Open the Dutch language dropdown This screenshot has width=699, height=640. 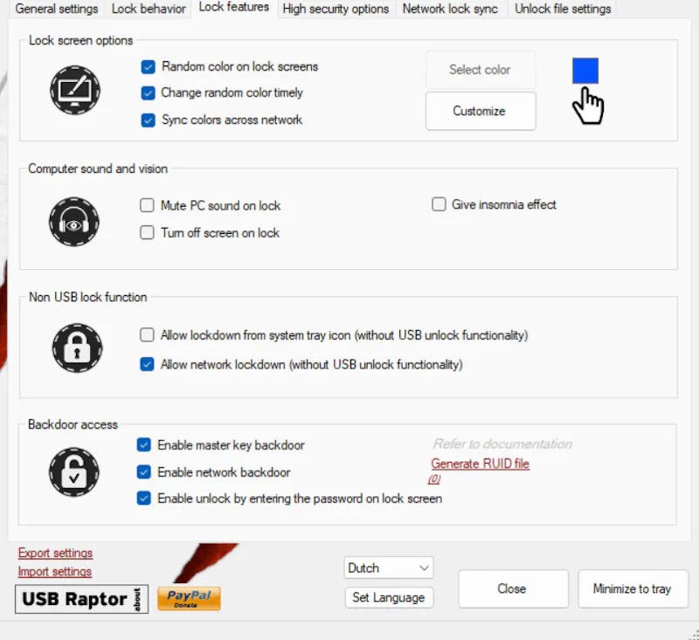(x=389, y=568)
